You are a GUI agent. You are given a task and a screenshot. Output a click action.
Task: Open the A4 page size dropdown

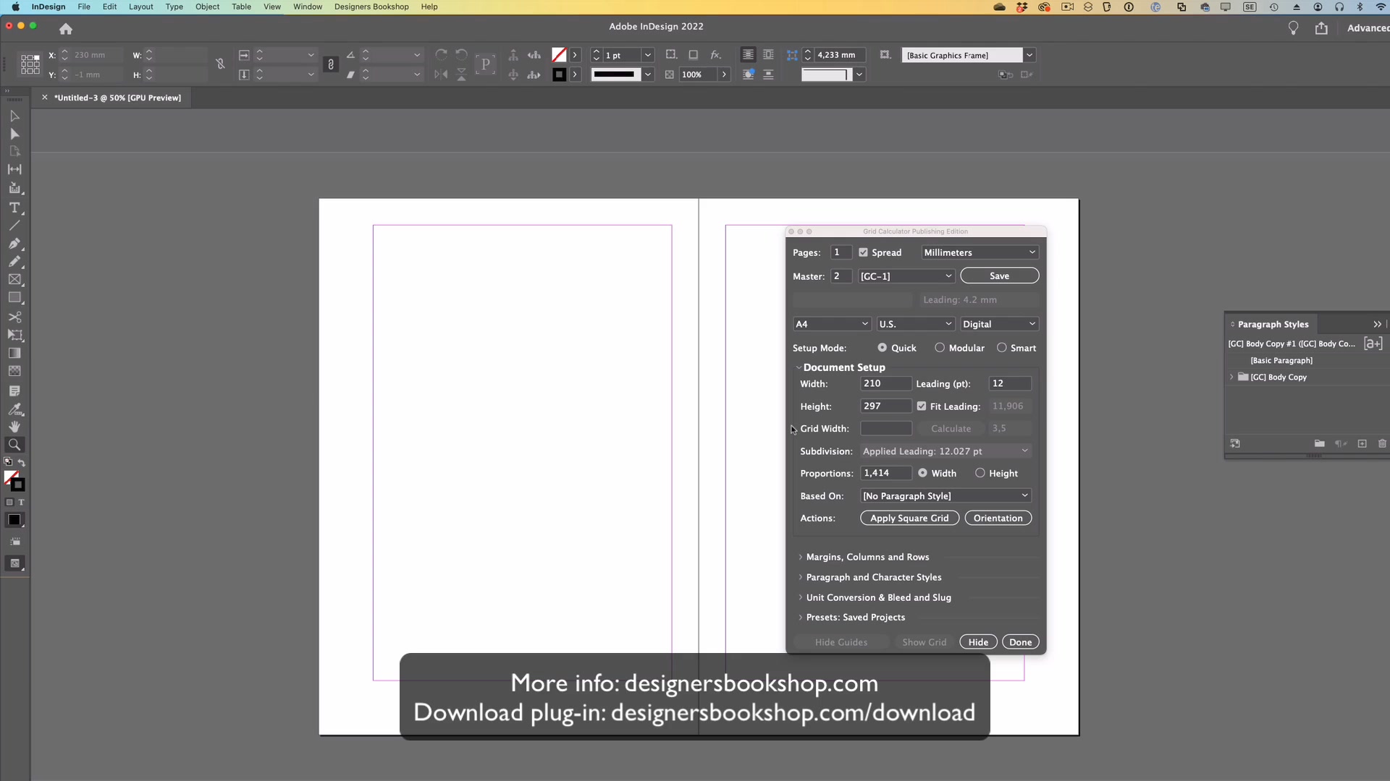[x=832, y=324]
